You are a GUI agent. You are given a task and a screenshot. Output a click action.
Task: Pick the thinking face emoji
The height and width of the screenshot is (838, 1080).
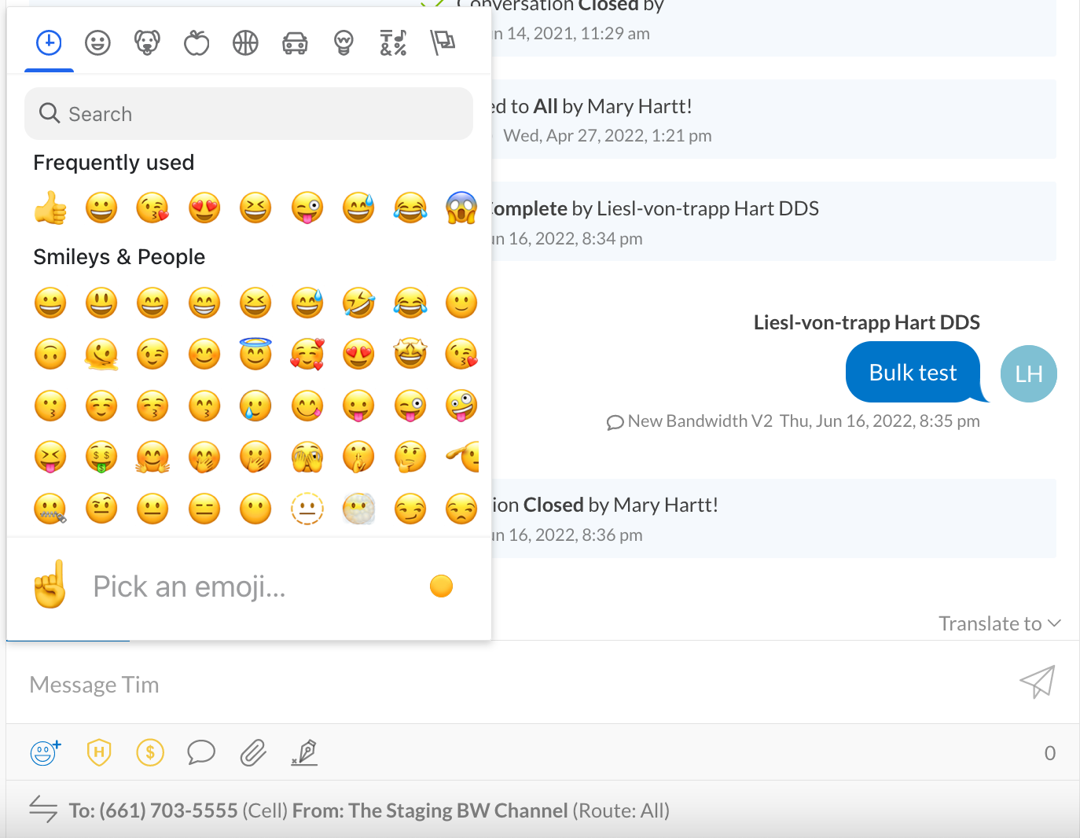[x=410, y=457]
